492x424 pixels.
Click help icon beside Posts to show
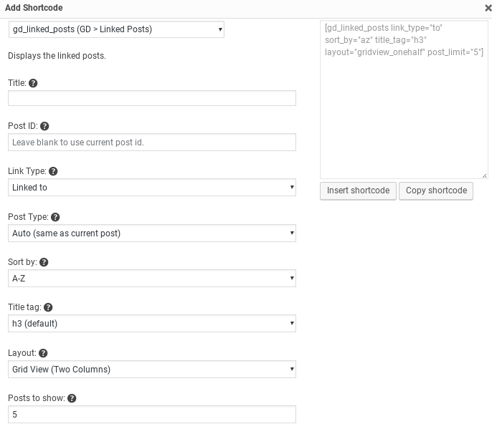[x=72, y=399]
